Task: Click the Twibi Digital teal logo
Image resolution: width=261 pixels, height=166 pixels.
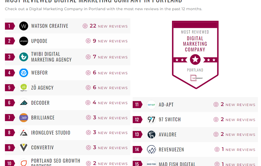Action: tap(24, 57)
